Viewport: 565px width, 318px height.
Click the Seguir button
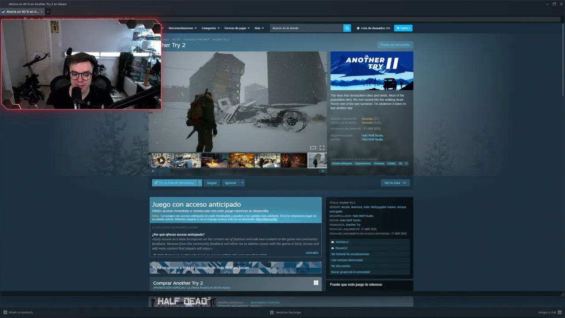(212, 183)
